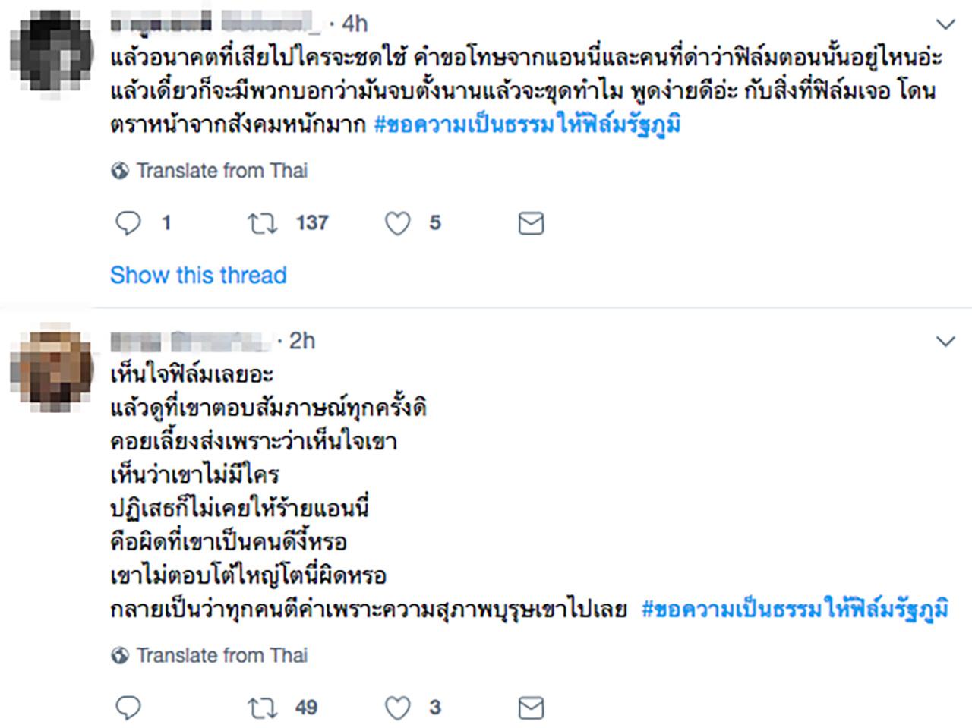
Task: Open the first tweet's more options chevron
Action: coord(945,25)
